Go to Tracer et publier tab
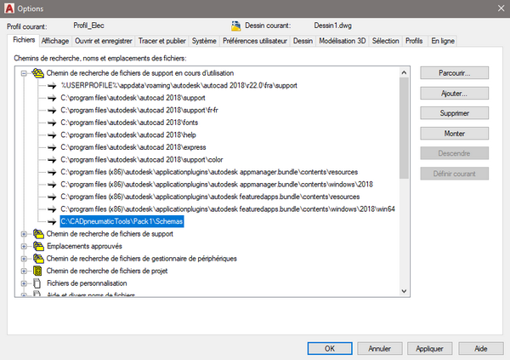510x360 pixels. coord(162,41)
